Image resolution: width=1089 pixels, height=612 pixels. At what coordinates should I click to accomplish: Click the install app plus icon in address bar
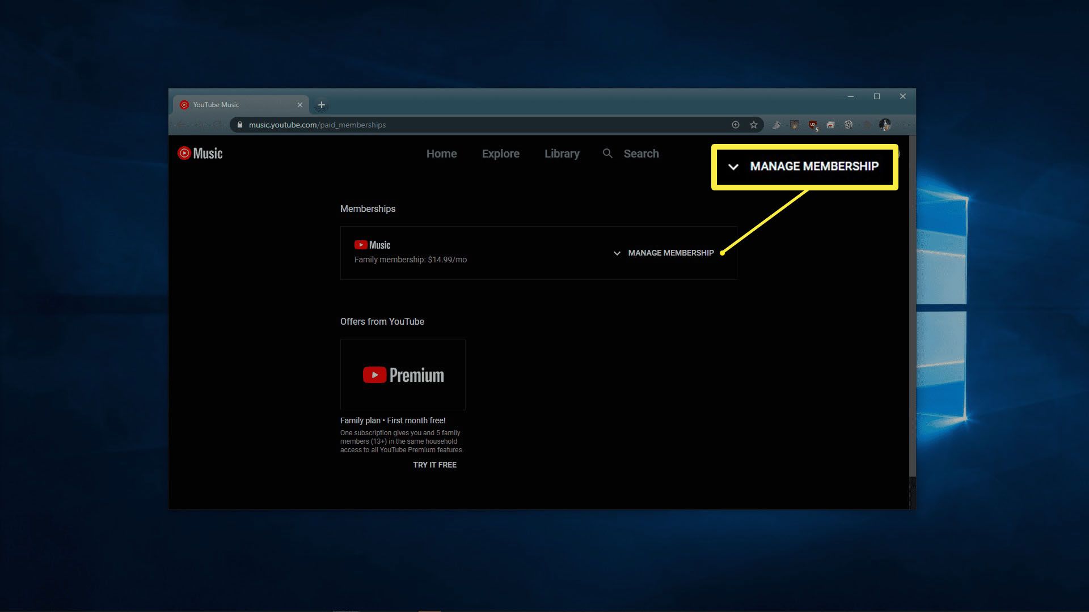click(735, 125)
